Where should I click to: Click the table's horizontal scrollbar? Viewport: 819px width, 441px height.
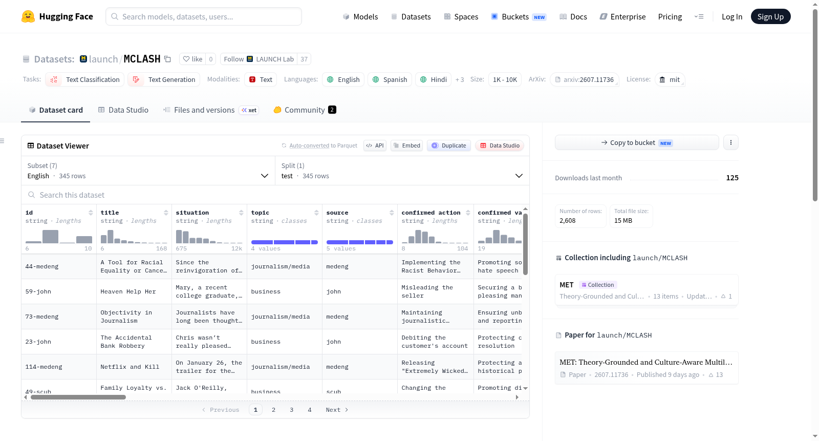(x=78, y=397)
